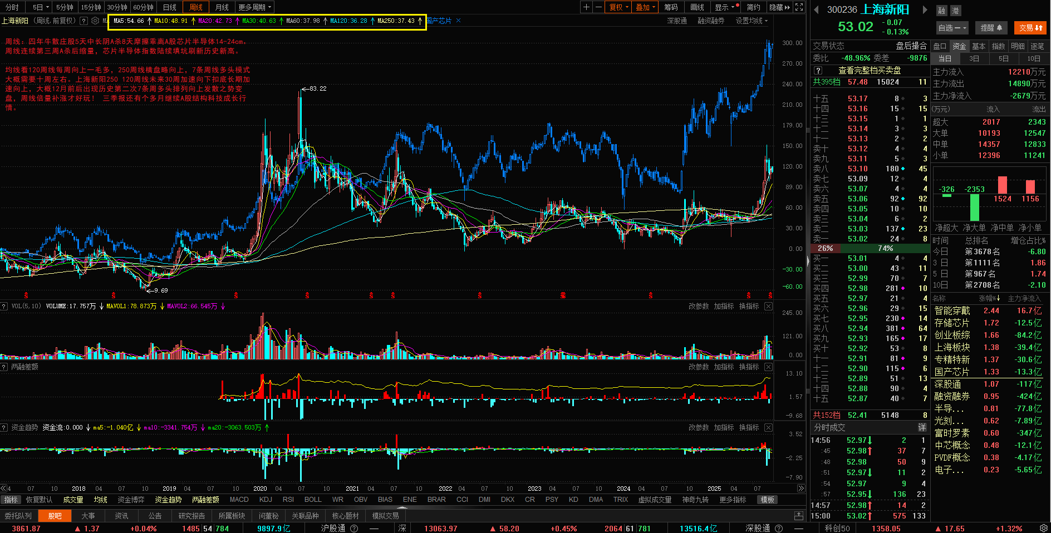Open 更多指标 indicators list

pos(733,500)
